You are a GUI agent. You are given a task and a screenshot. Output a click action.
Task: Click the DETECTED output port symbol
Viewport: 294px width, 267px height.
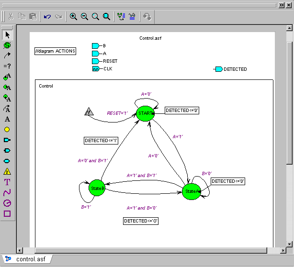(x=219, y=69)
